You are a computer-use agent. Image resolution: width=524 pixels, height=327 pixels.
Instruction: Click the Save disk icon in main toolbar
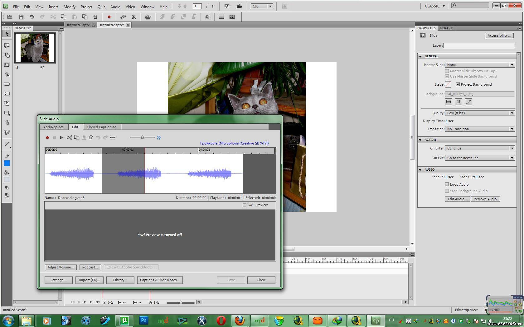[21, 17]
